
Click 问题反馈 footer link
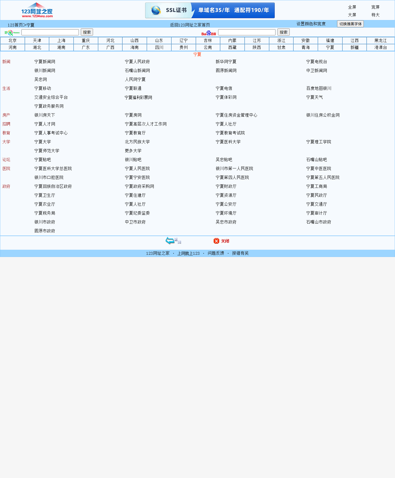pyautogui.click(x=216, y=253)
